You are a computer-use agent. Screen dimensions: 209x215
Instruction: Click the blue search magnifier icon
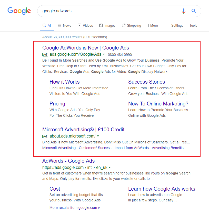click(194, 11)
